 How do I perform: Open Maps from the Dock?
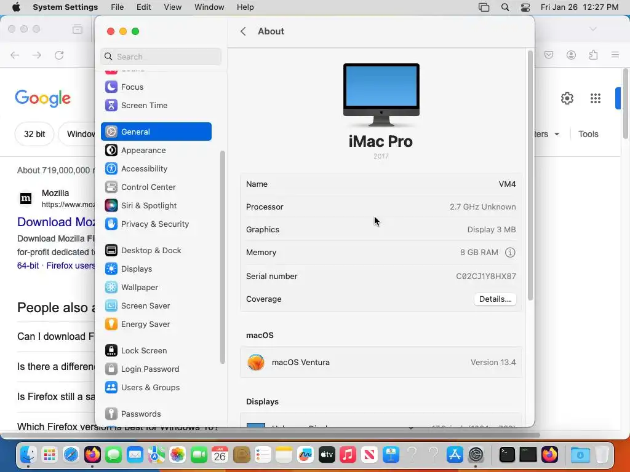(156, 455)
